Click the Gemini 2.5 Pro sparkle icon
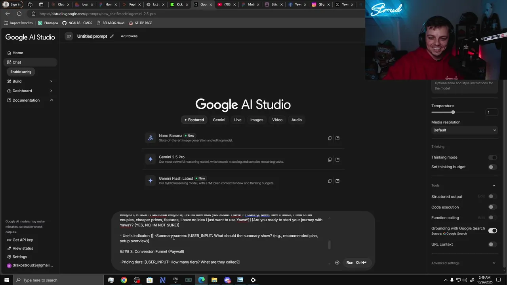Screen dimensions: 507x285 coord(151,159)
